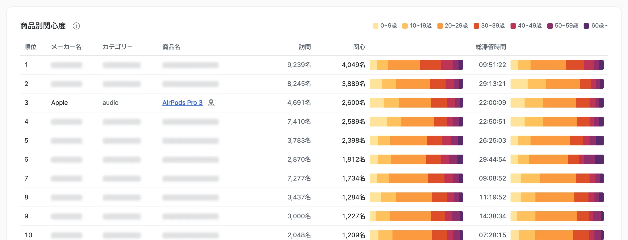Click the 総滞留時間 column header
This screenshot has height=240, width=628.
(x=491, y=47)
